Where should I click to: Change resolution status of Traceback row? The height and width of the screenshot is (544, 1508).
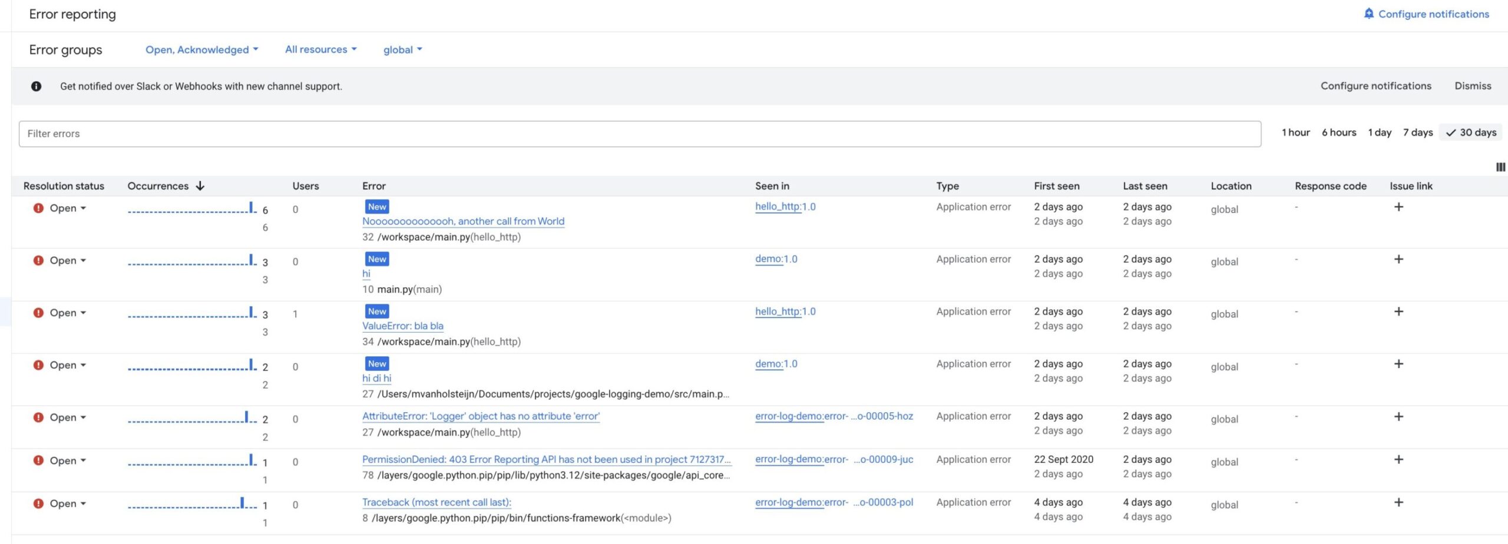pos(68,503)
